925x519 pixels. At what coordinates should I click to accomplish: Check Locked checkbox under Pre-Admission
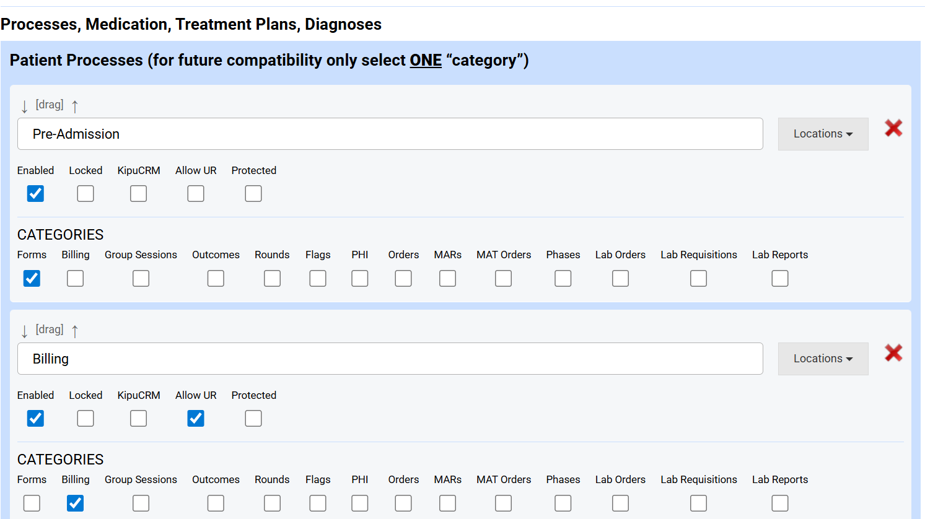[x=85, y=194]
